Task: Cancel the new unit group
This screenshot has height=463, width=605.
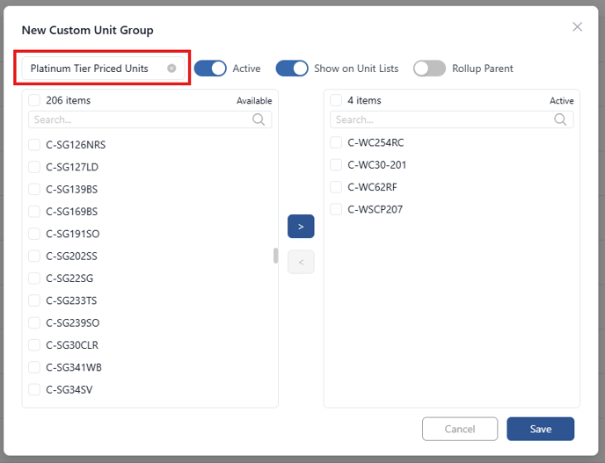Action: (x=460, y=429)
